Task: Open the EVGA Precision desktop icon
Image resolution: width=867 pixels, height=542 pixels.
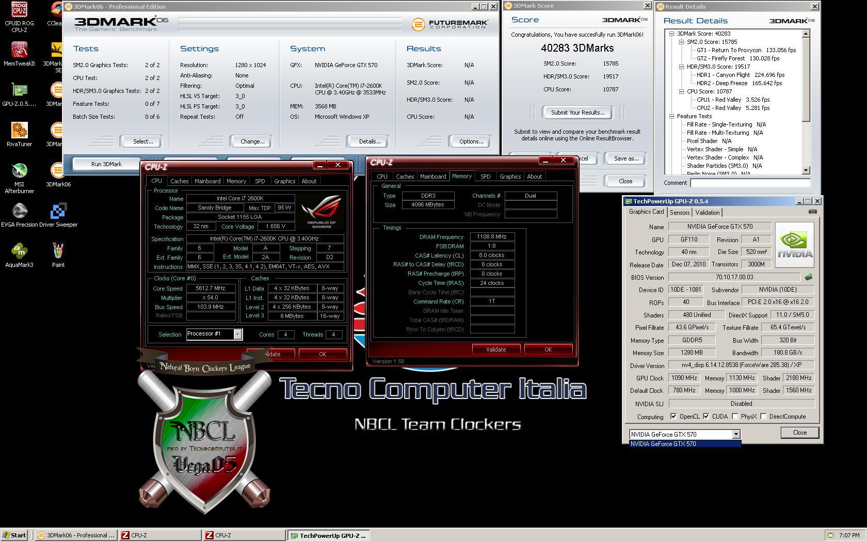Action: [19, 215]
